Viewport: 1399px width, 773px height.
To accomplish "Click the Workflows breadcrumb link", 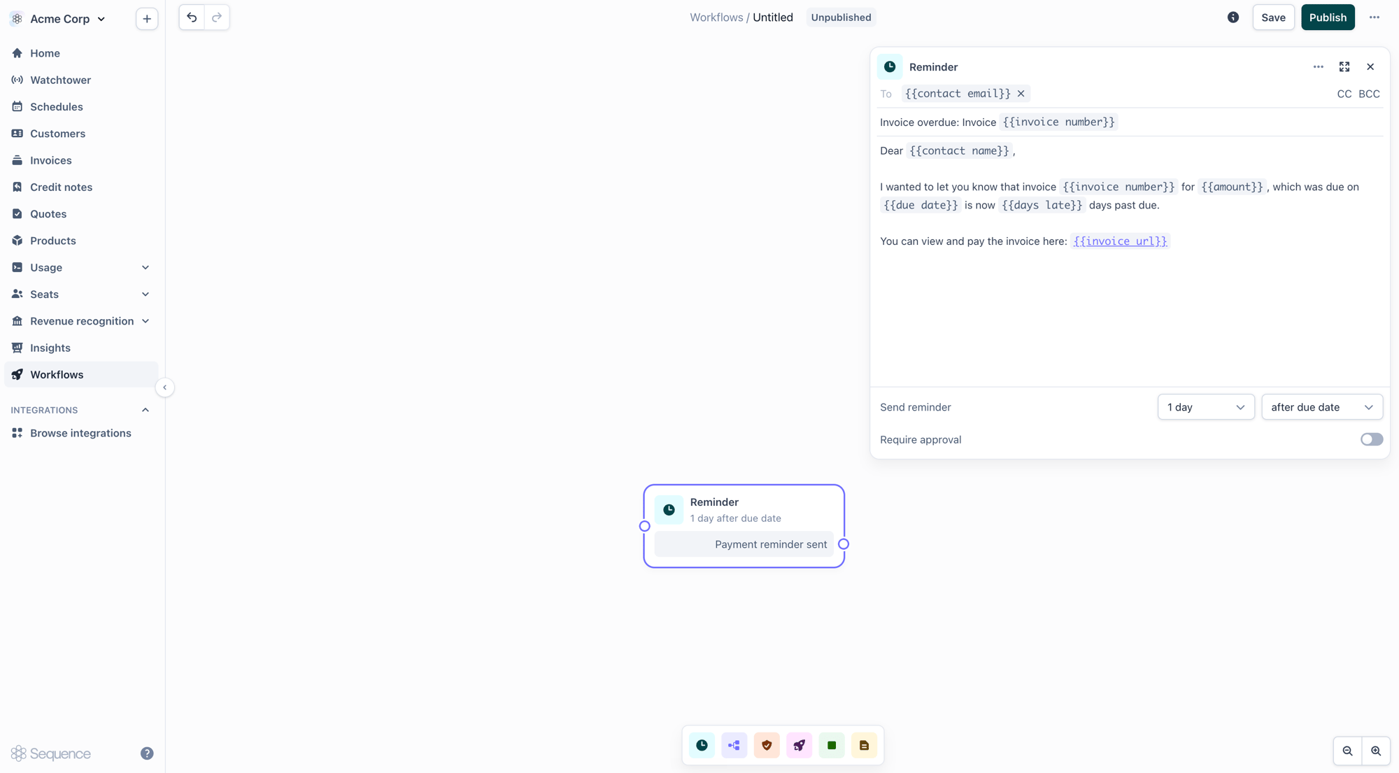I will click(716, 17).
